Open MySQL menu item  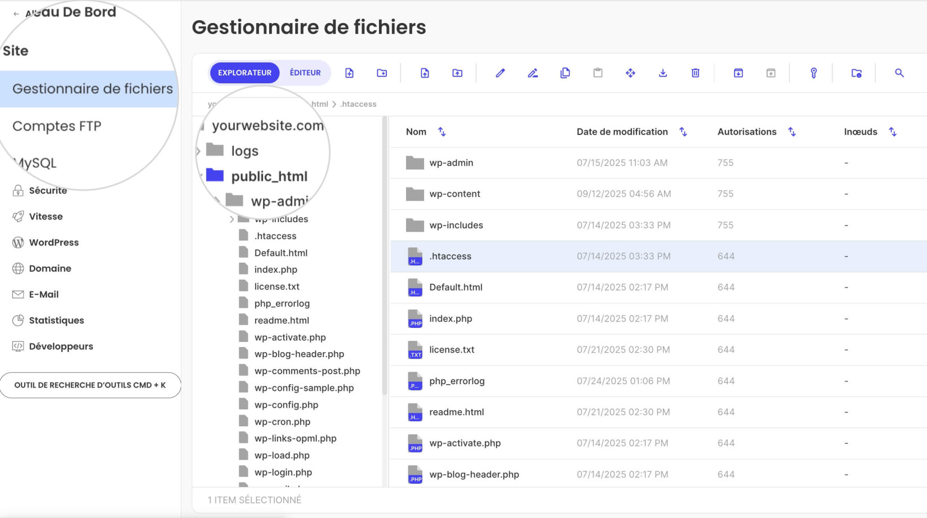35,163
